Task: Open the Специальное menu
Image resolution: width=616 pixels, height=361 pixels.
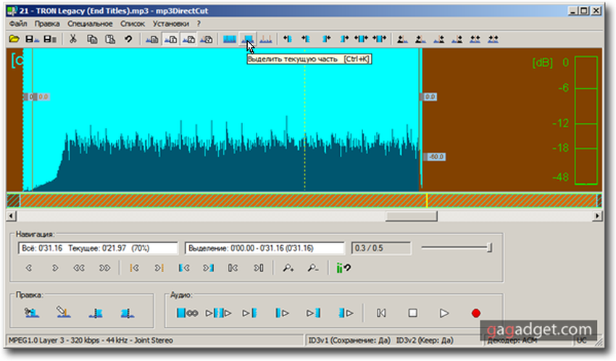Action: click(90, 23)
